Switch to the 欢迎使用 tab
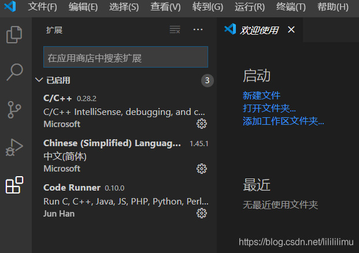Image resolution: width=359 pixels, height=253 pixels. point(259,30)
